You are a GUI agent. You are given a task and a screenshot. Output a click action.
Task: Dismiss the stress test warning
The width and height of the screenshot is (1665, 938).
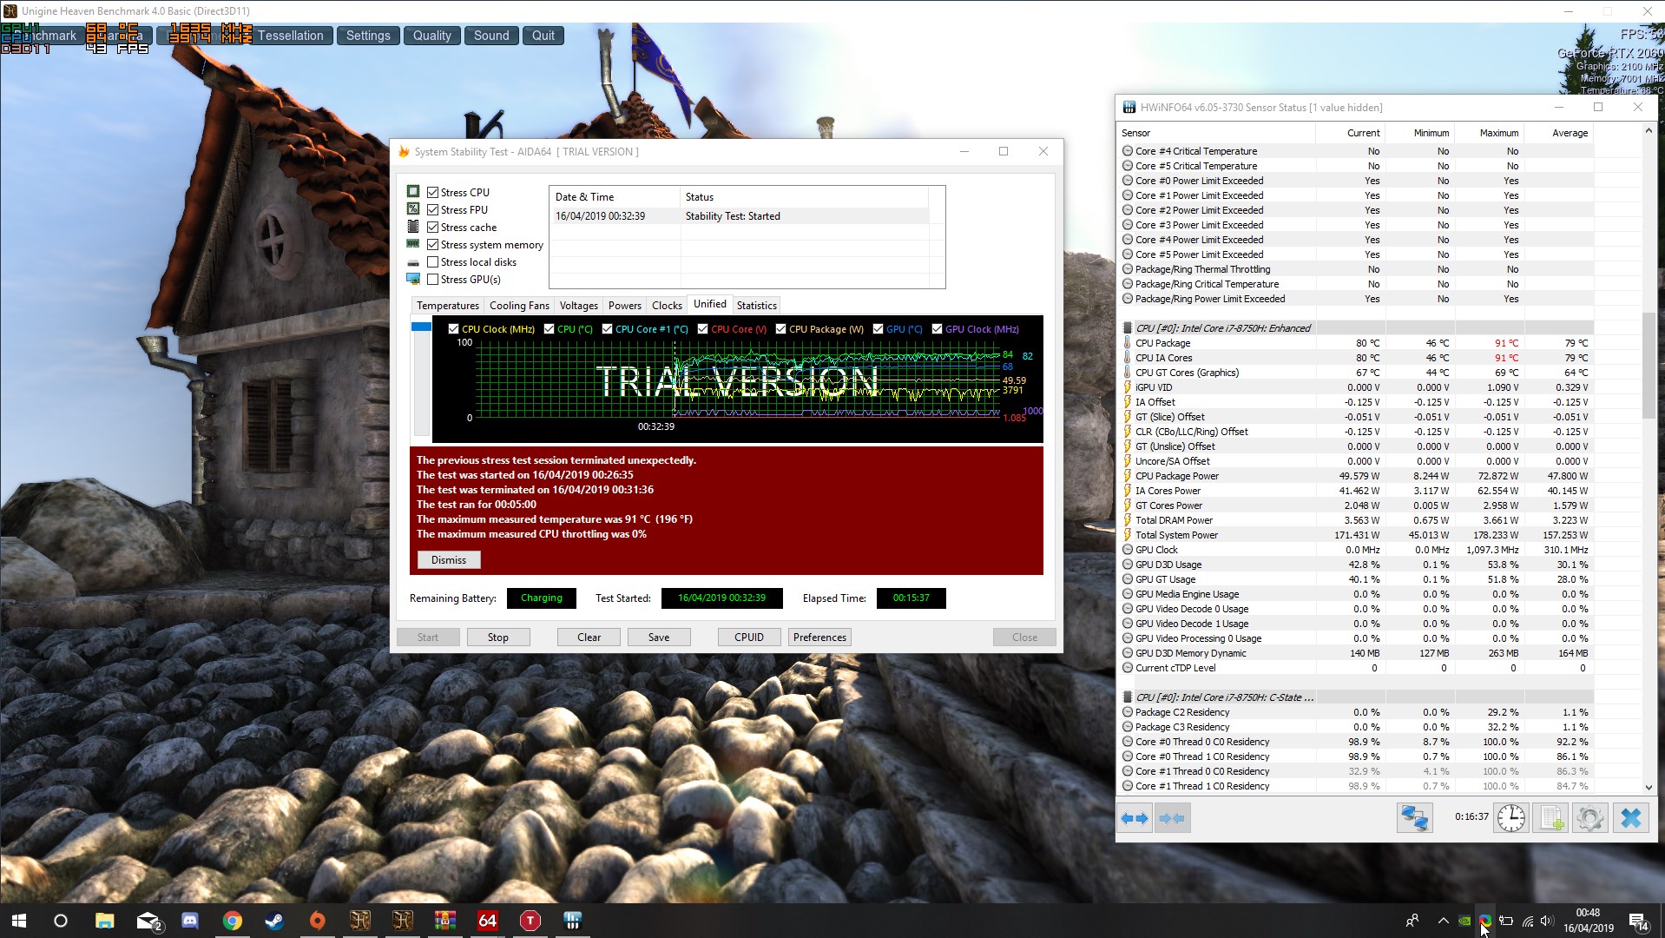point(449,560)
